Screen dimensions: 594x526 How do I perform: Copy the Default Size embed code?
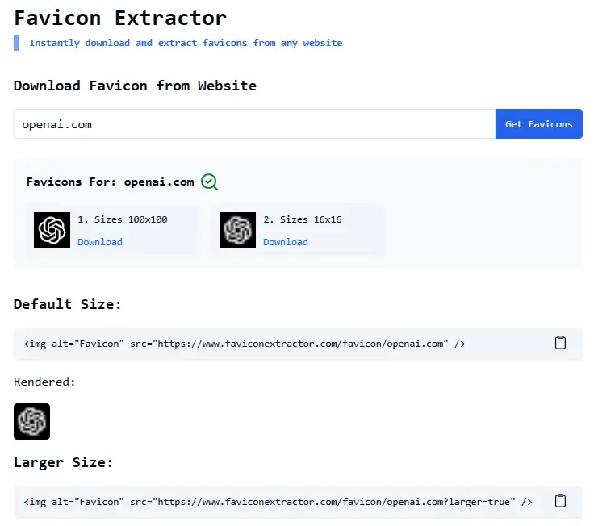(560, 343)
